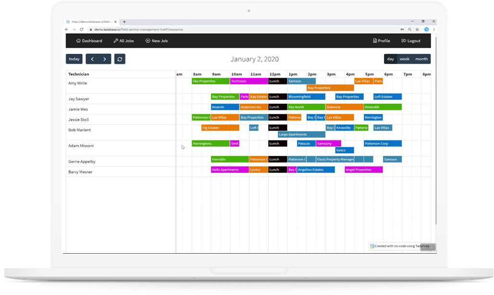Refresh the schedule with the reload icon

120,59
